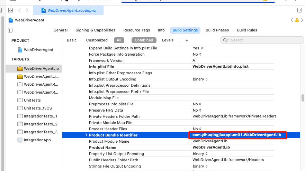Show Basic build settings
Viewport: 305px width, 171px height.
click(x=72, y=40)
